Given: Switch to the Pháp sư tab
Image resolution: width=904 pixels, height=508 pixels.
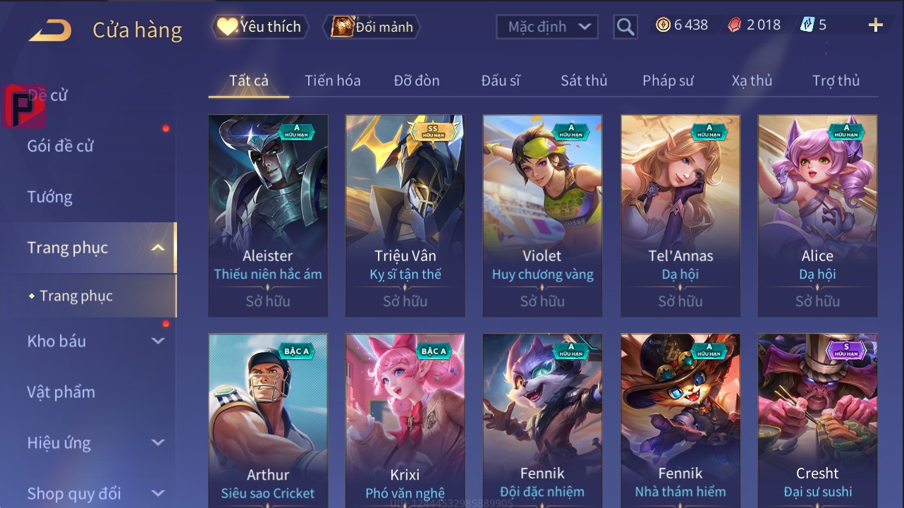Looking at the screenshot, I should 668,80.
